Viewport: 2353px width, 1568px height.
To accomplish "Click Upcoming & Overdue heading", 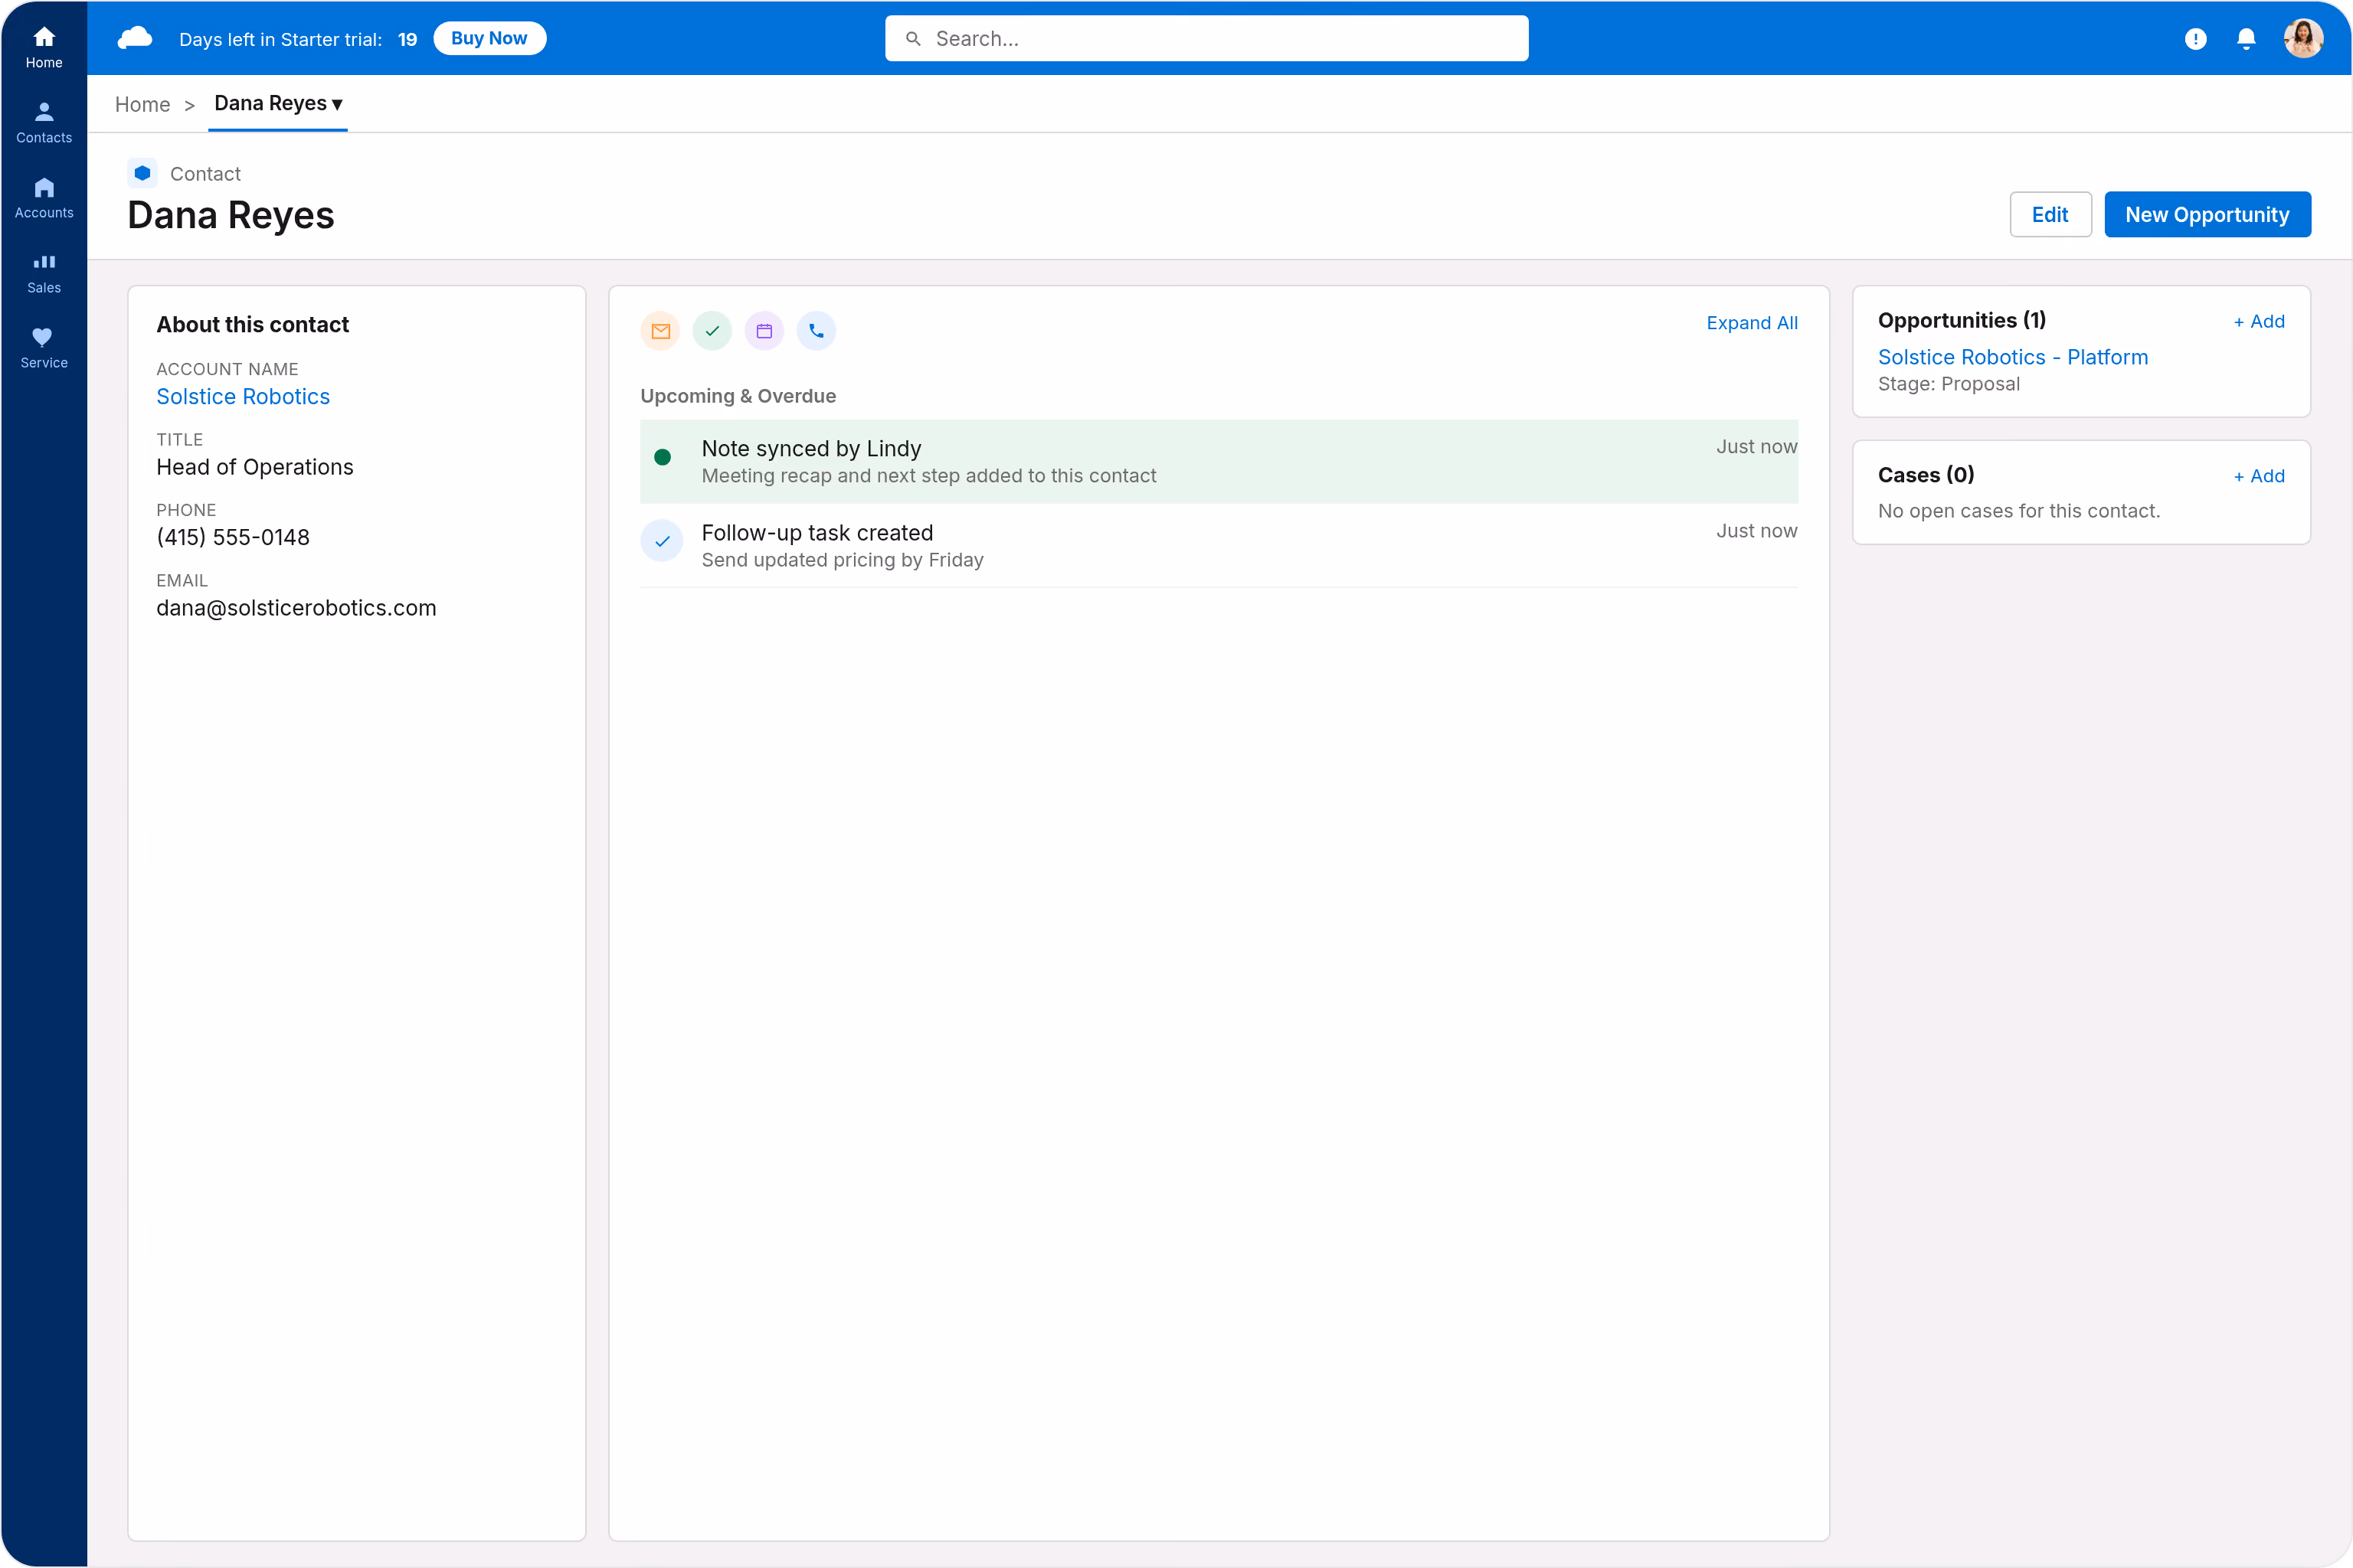I will pyautogui.click(x=738, y=396).
